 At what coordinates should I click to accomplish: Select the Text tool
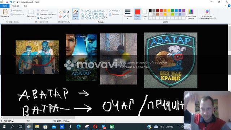click(x=68, y=12)
